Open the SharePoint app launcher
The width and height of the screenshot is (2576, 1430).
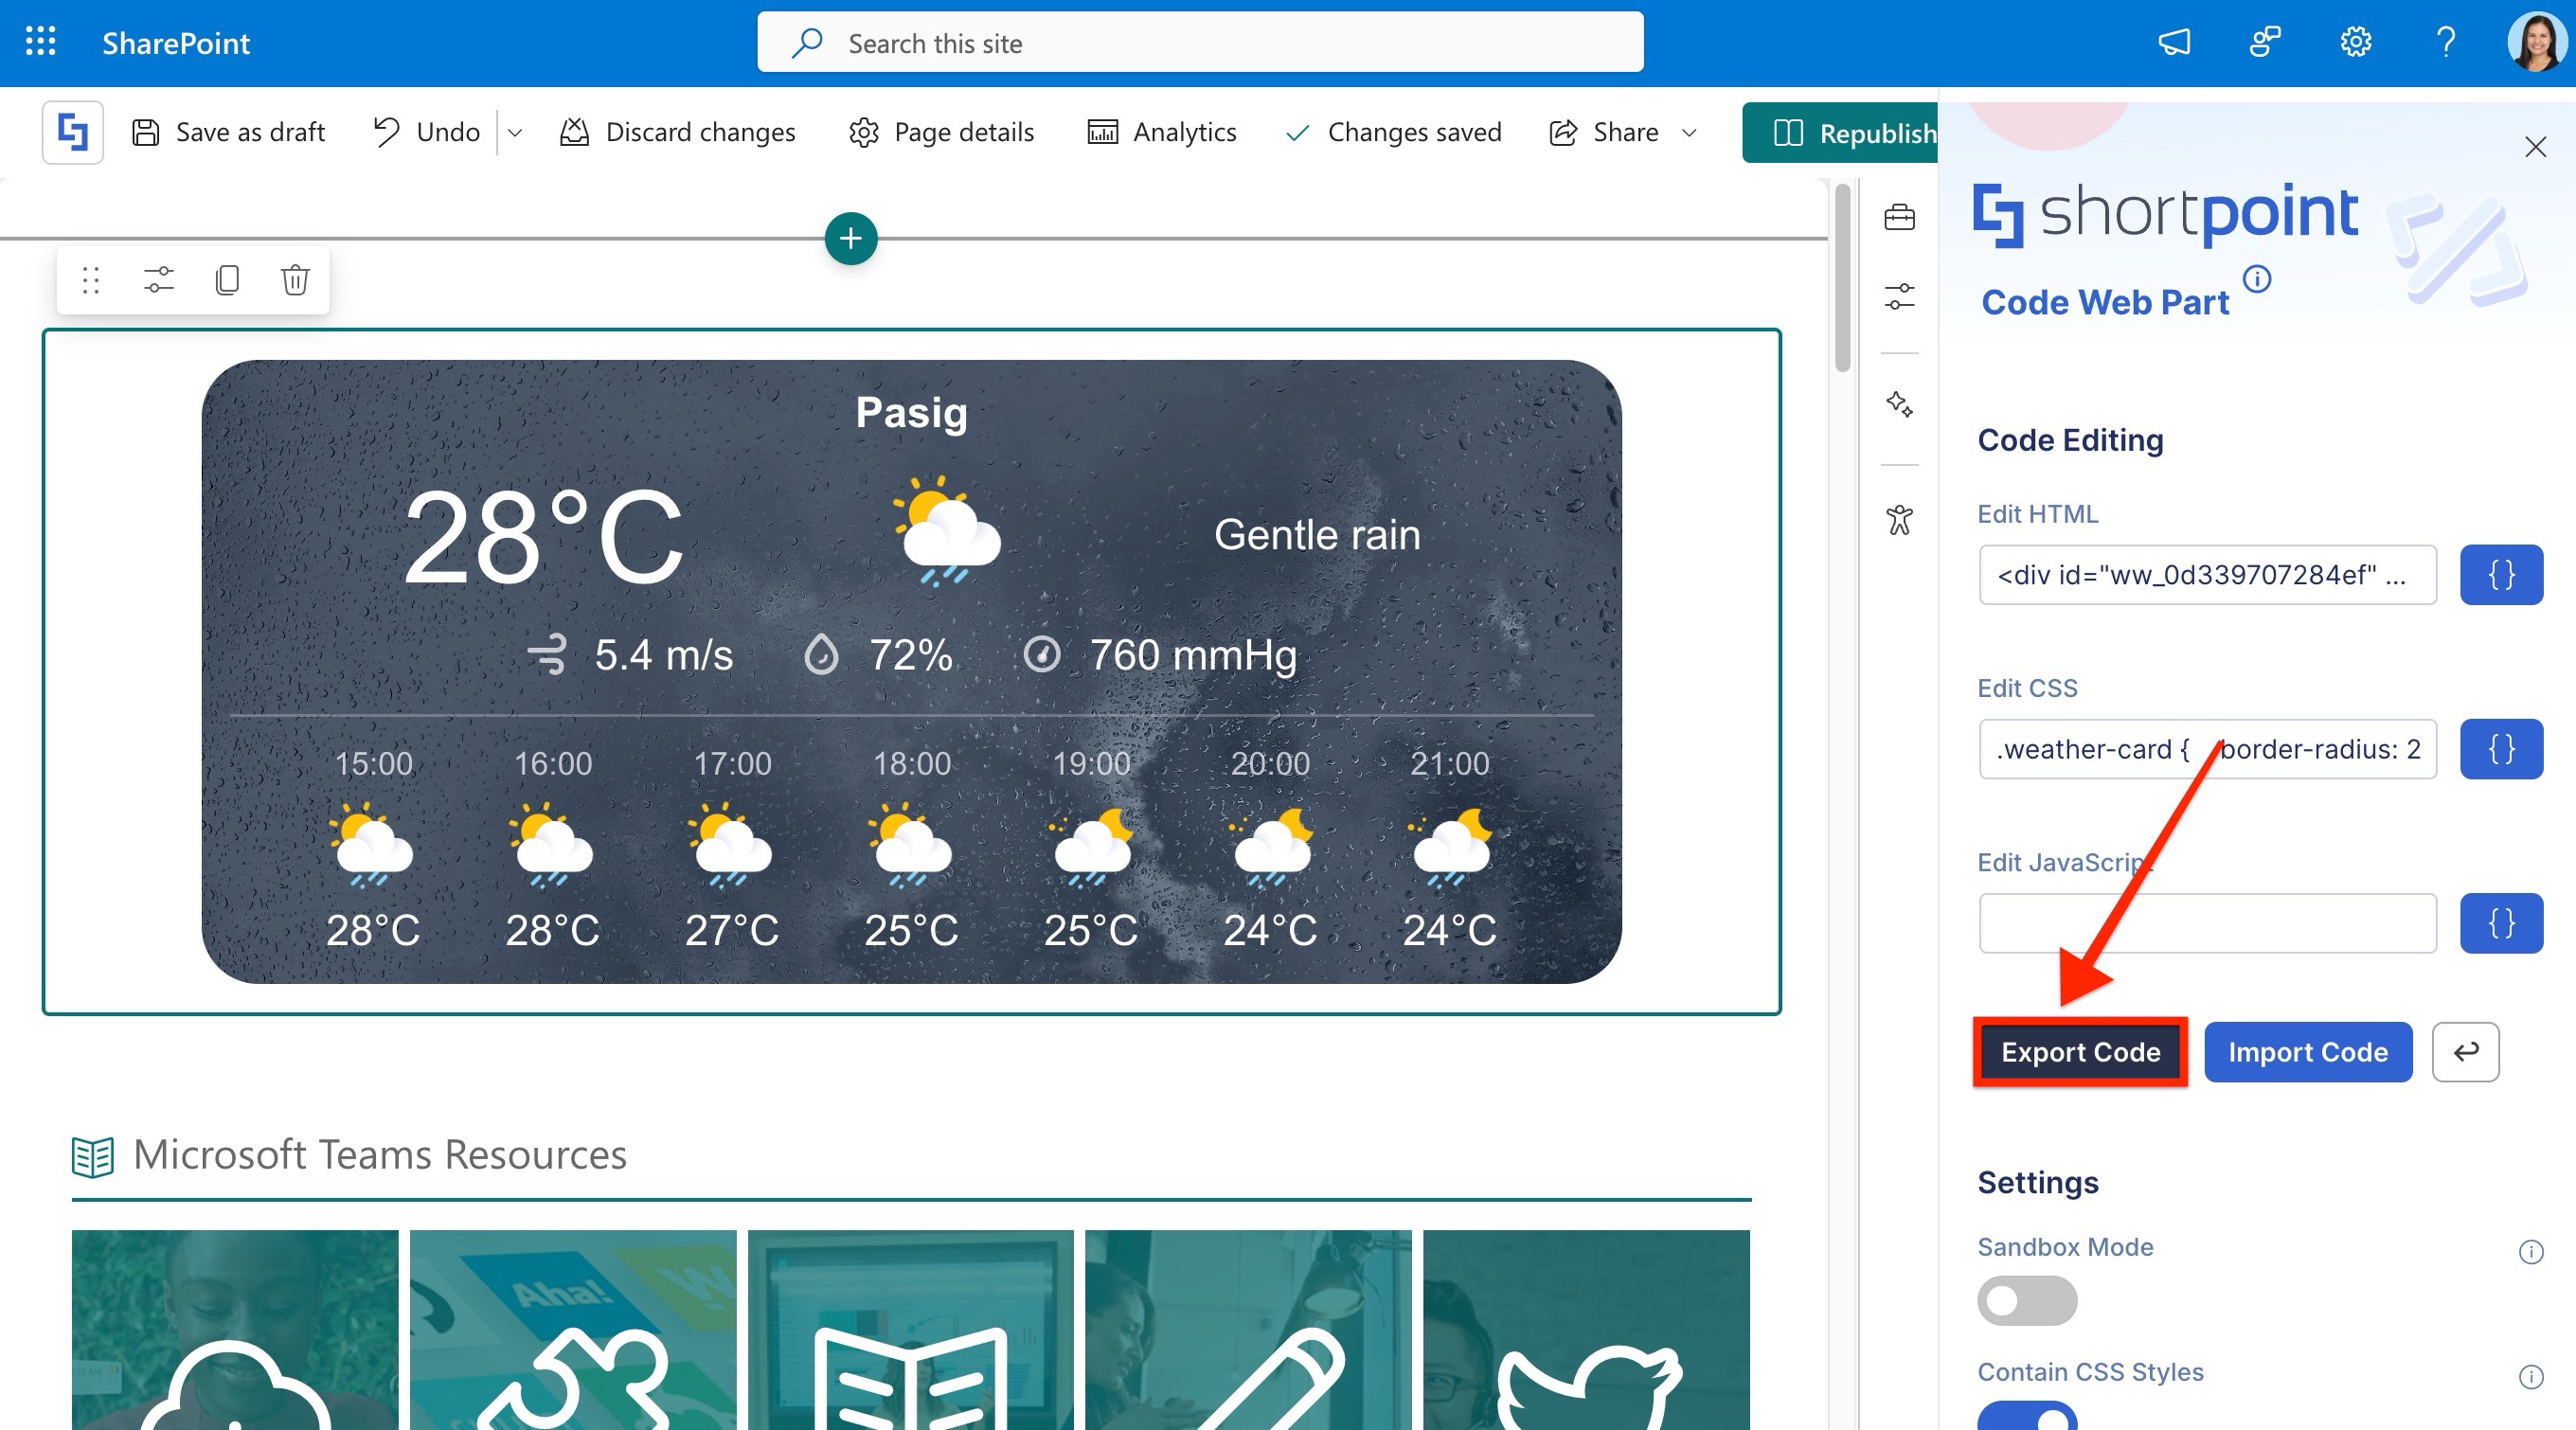pyautogui.click(x=40, y=42)
